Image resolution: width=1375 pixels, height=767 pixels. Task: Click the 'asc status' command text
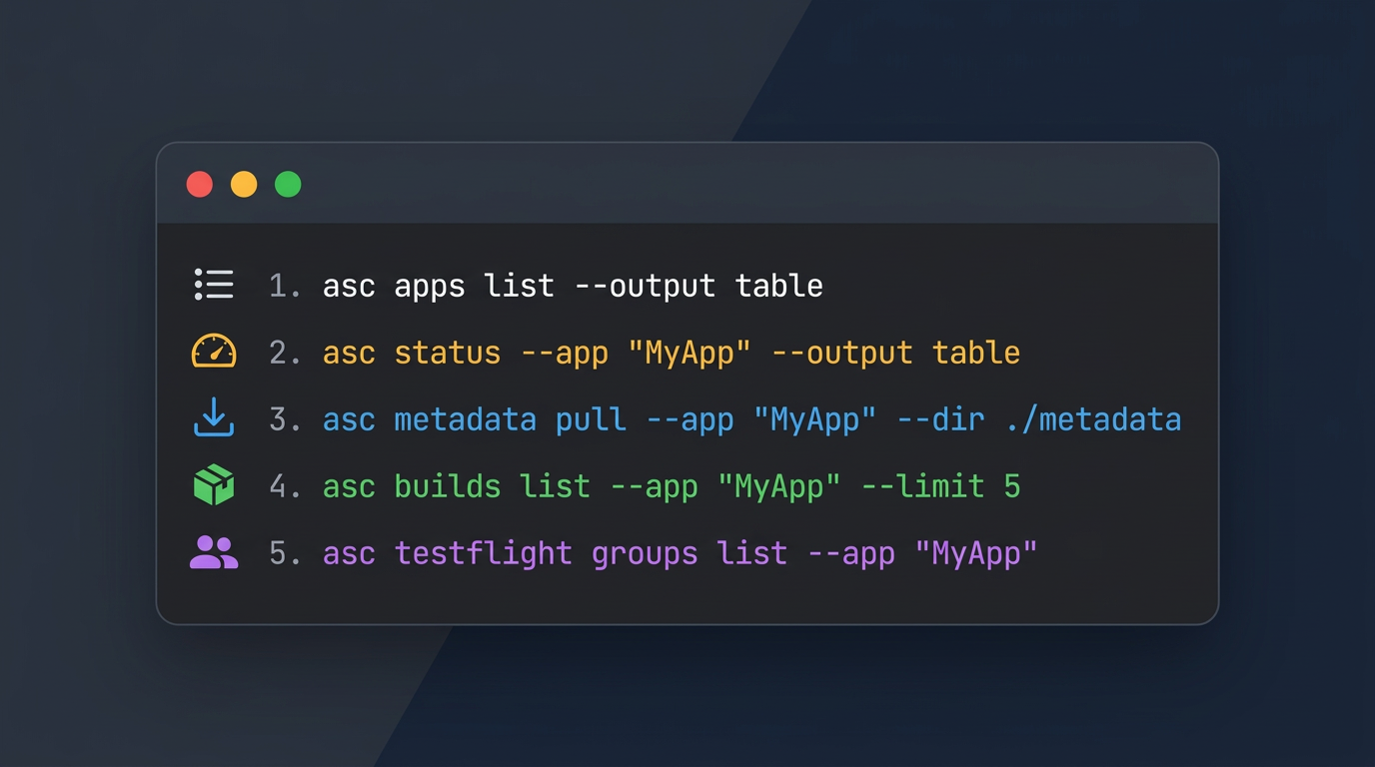pos(410,353)
